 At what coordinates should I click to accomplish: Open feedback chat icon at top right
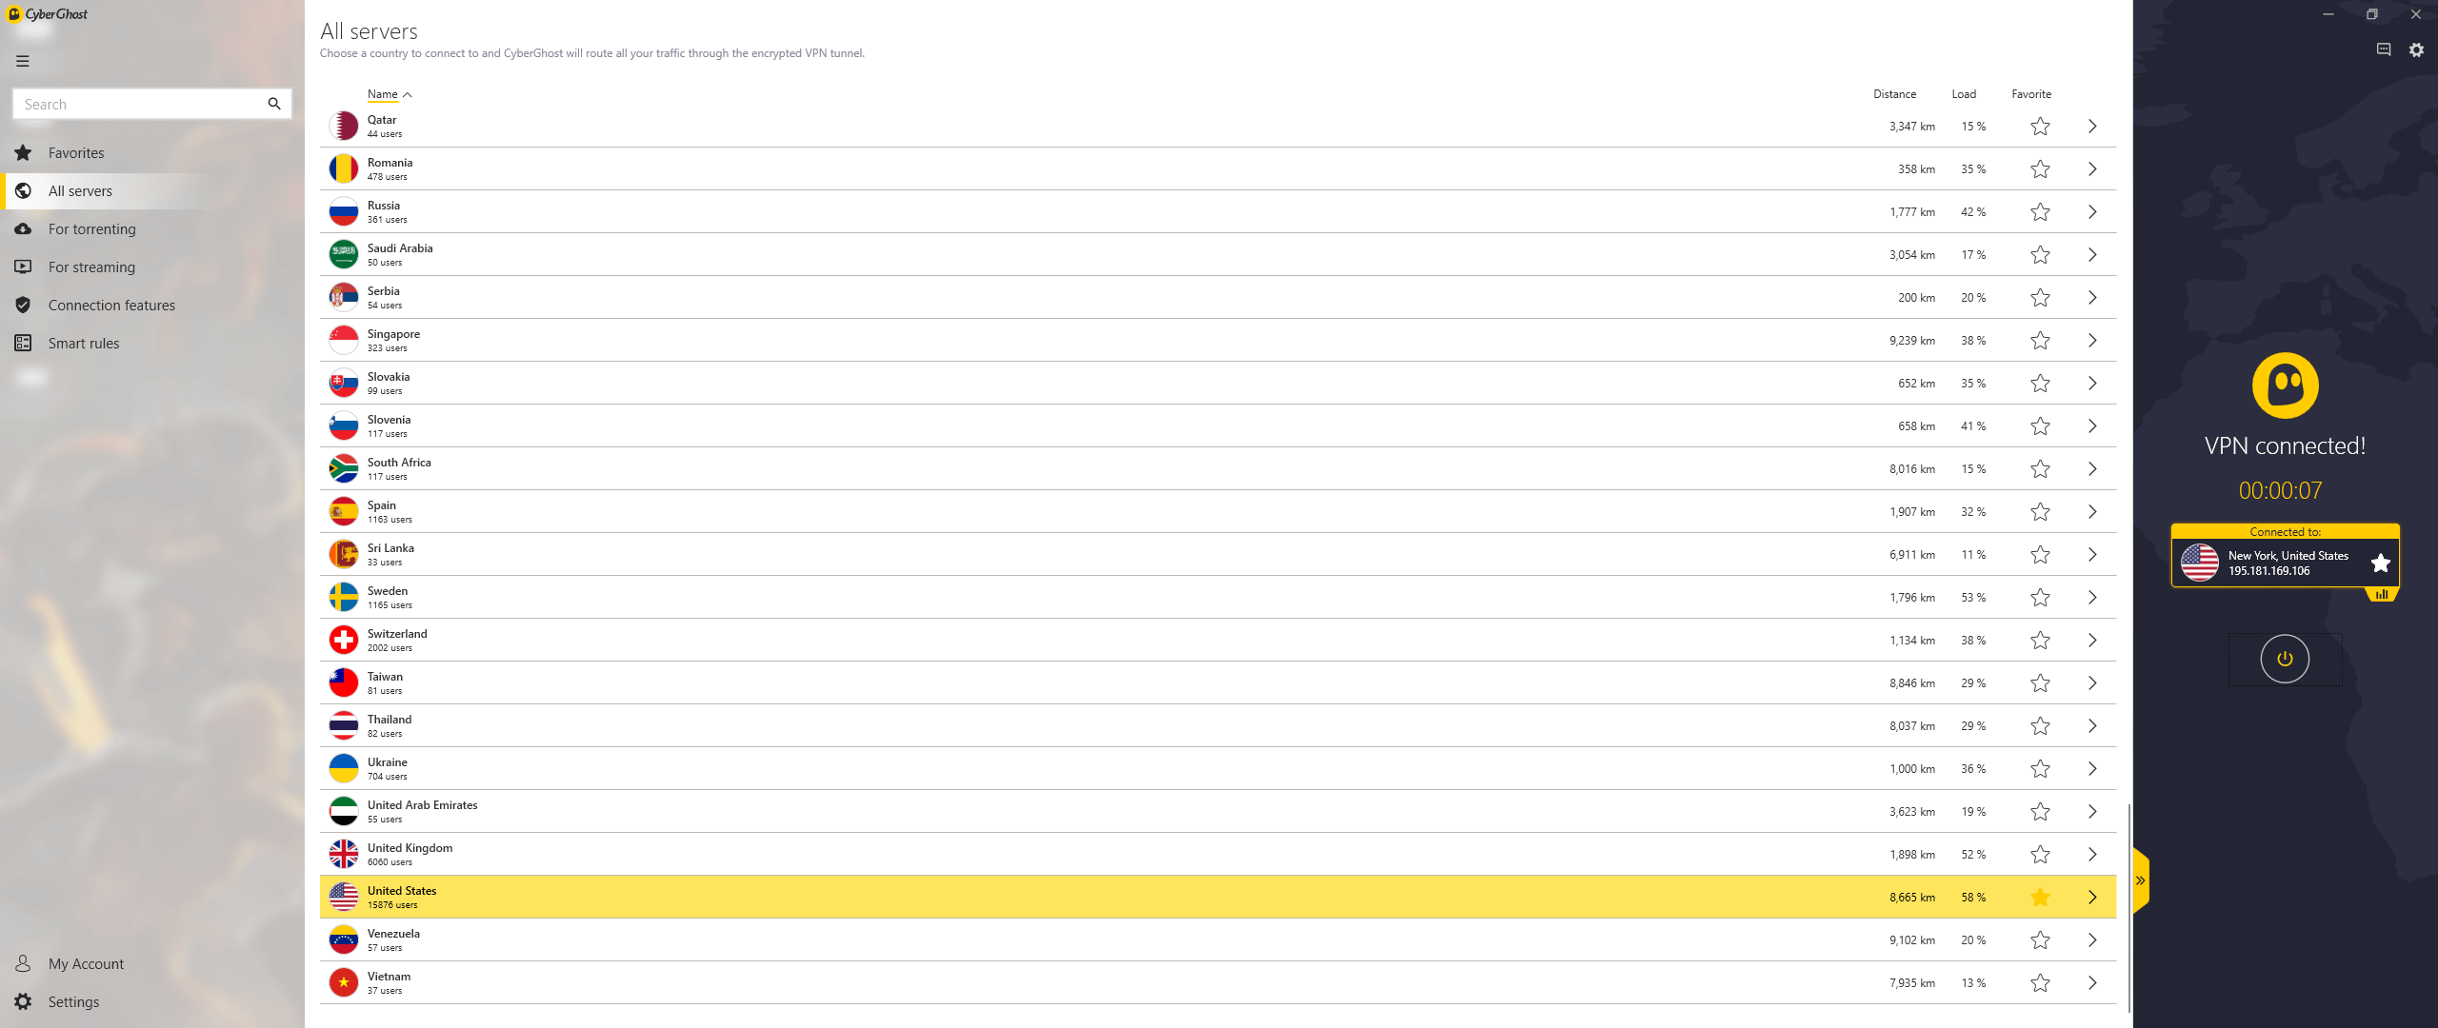click(x=2384, y=49)
